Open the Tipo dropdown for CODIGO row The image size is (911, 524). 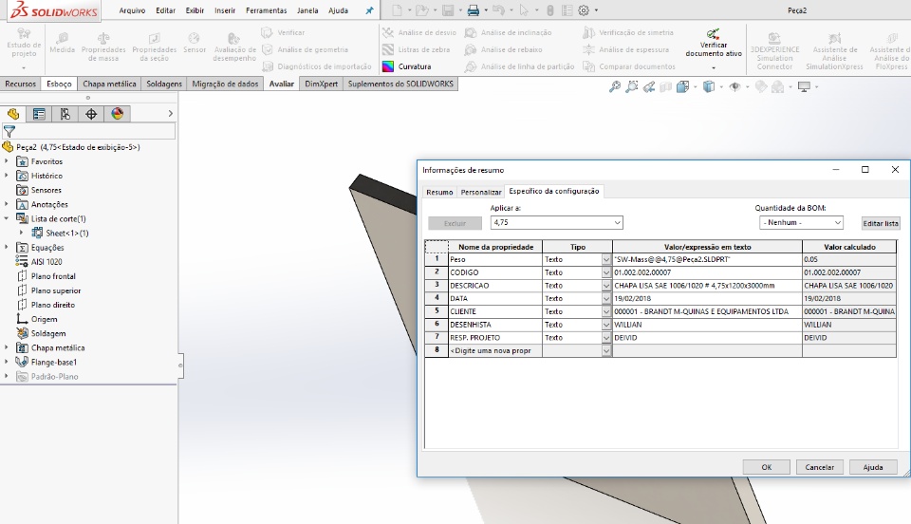pos(606,272)
